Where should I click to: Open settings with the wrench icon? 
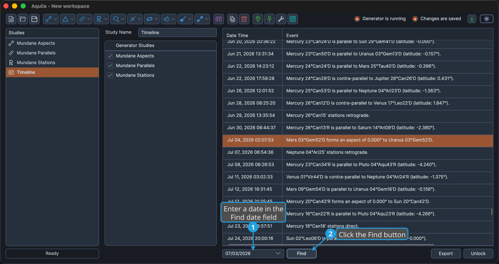(281, 19)
